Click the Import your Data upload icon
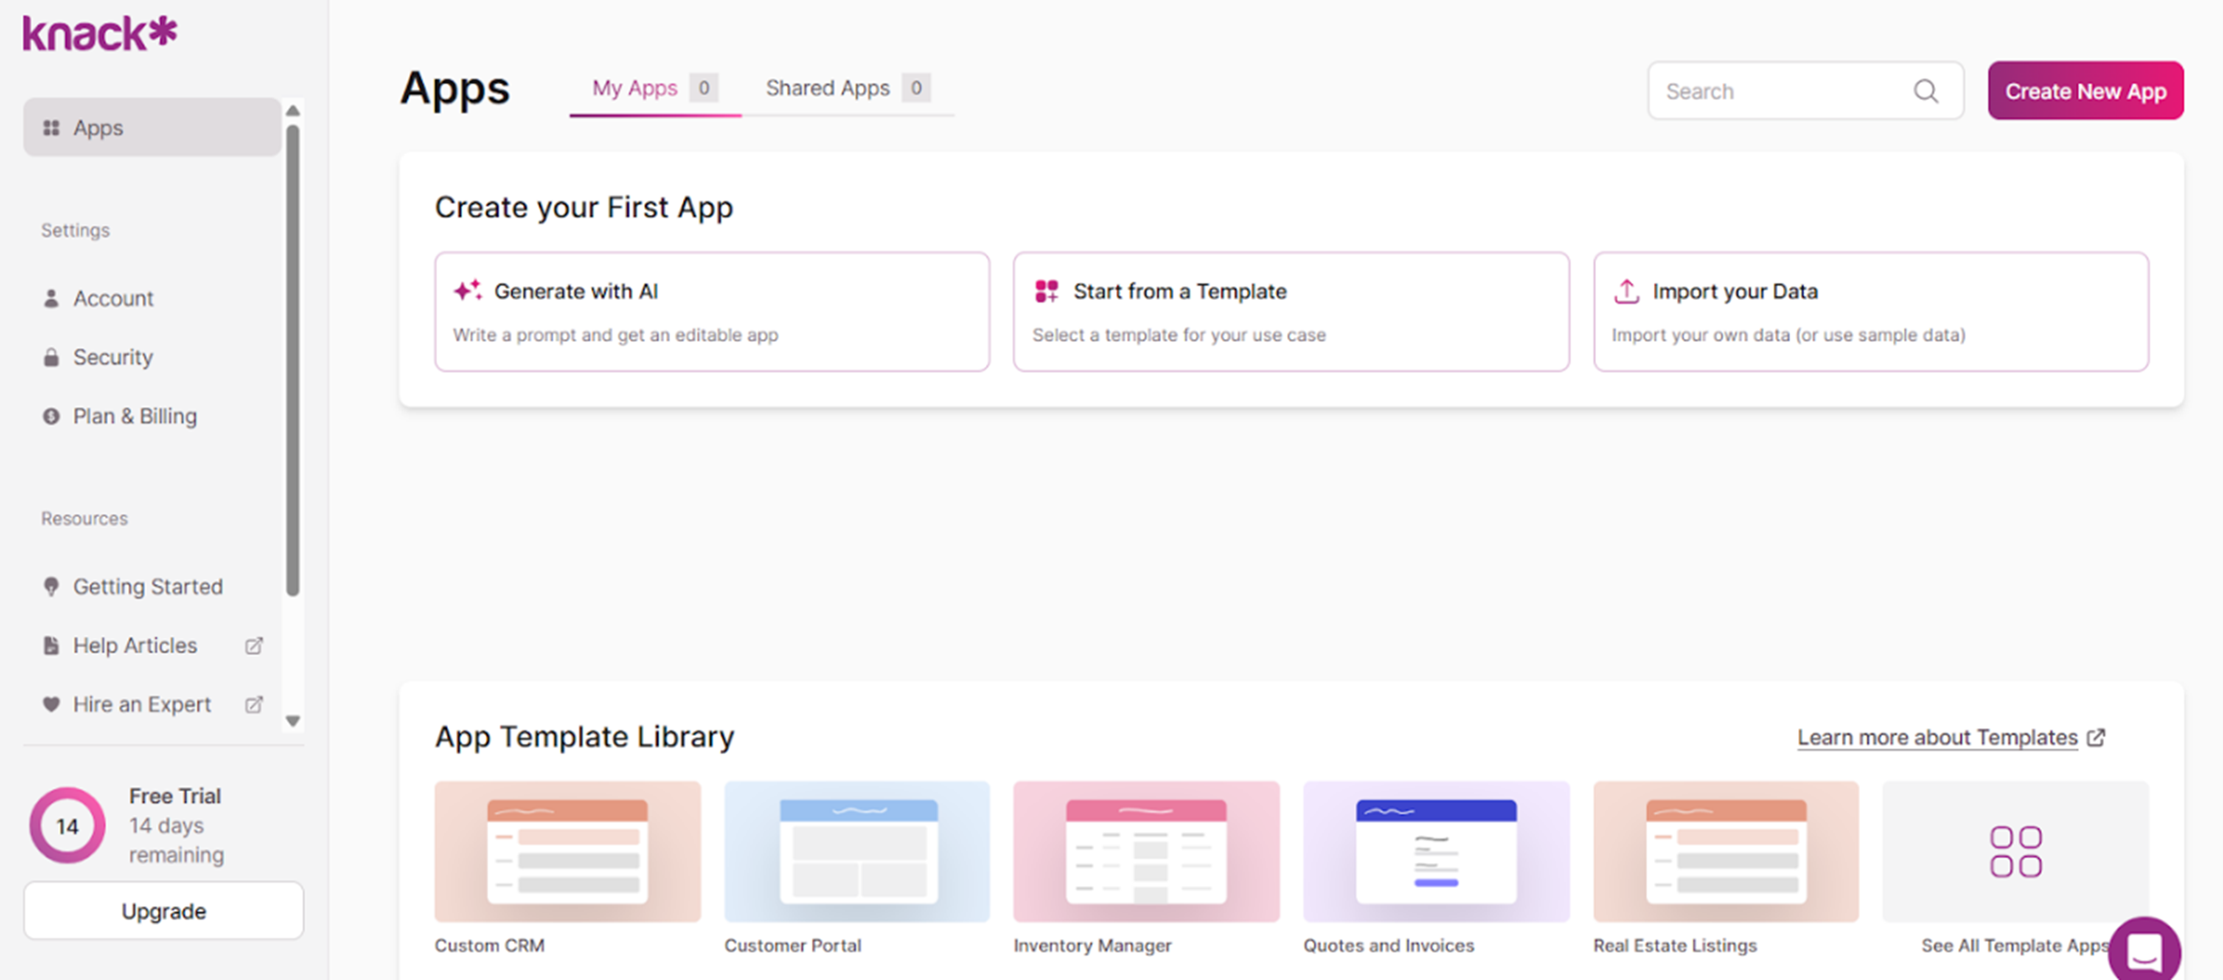This screenshot has width=2223, height=980. tap(1626, 291)
